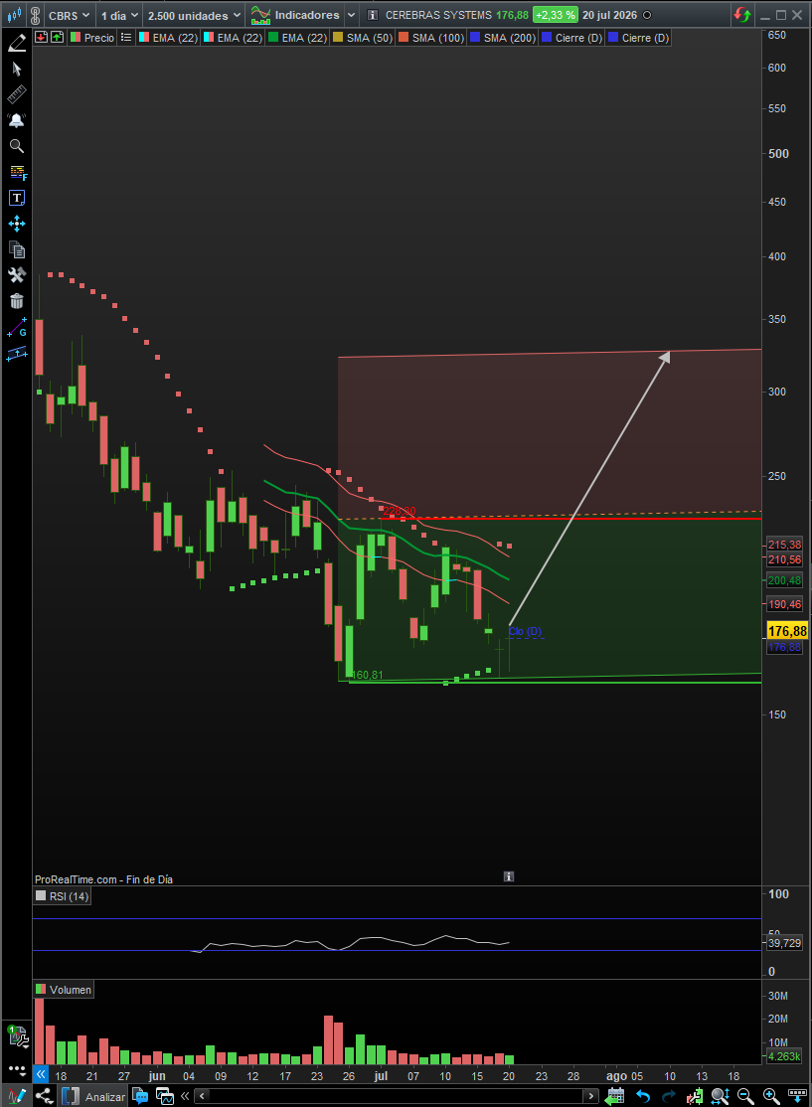This screenshot has height=1107, width=812.
Task: Open the hammer and wrench settings tool
Action: coord(17,274)
